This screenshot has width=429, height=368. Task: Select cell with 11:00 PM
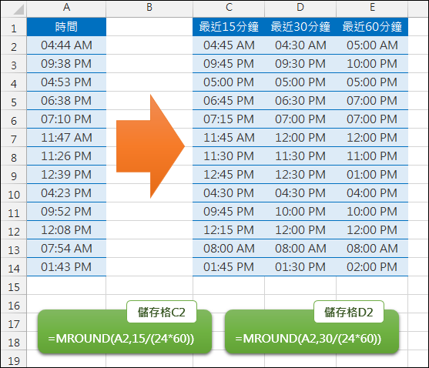(x=372, y=156)
